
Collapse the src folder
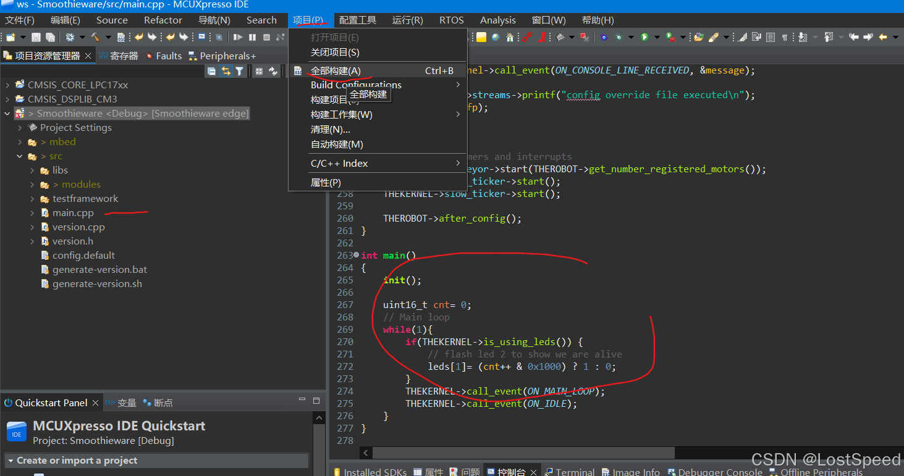coord(20,156)
